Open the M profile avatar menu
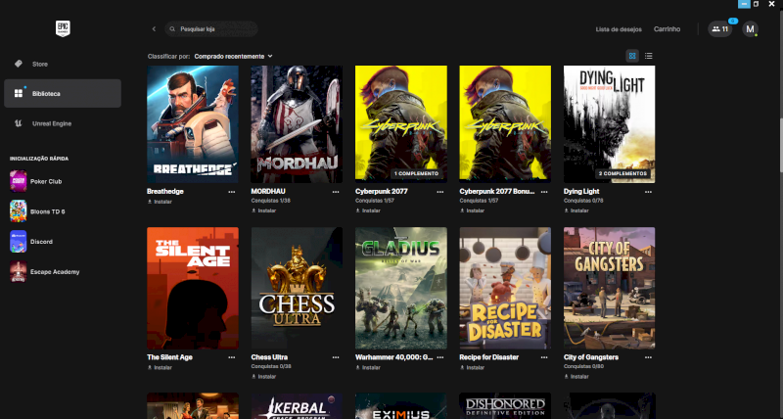 [750, 29]
